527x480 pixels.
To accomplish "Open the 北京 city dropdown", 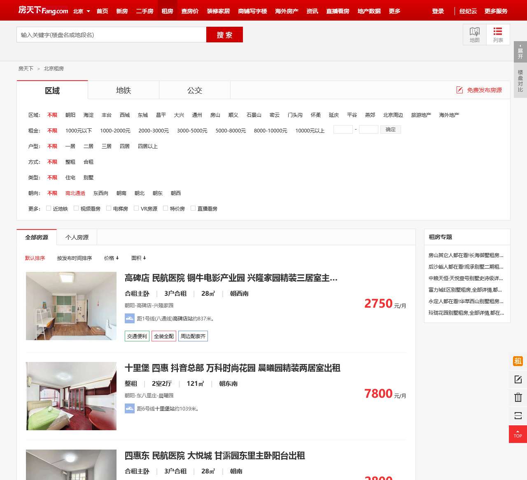I will click(82, 11).
